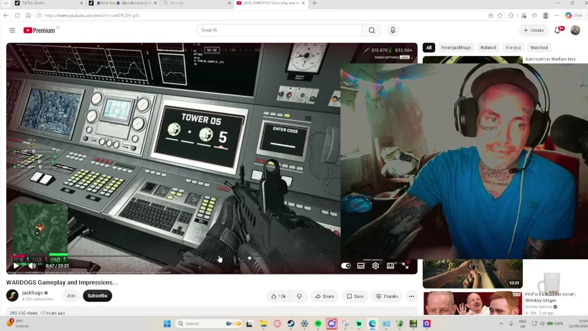Viewport: 588px width, 331px height.
Task: Close the TikTok Studio tab
Action: click(82, 3)
